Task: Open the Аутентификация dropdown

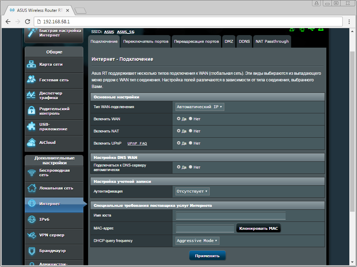Action: pos(192,191)
